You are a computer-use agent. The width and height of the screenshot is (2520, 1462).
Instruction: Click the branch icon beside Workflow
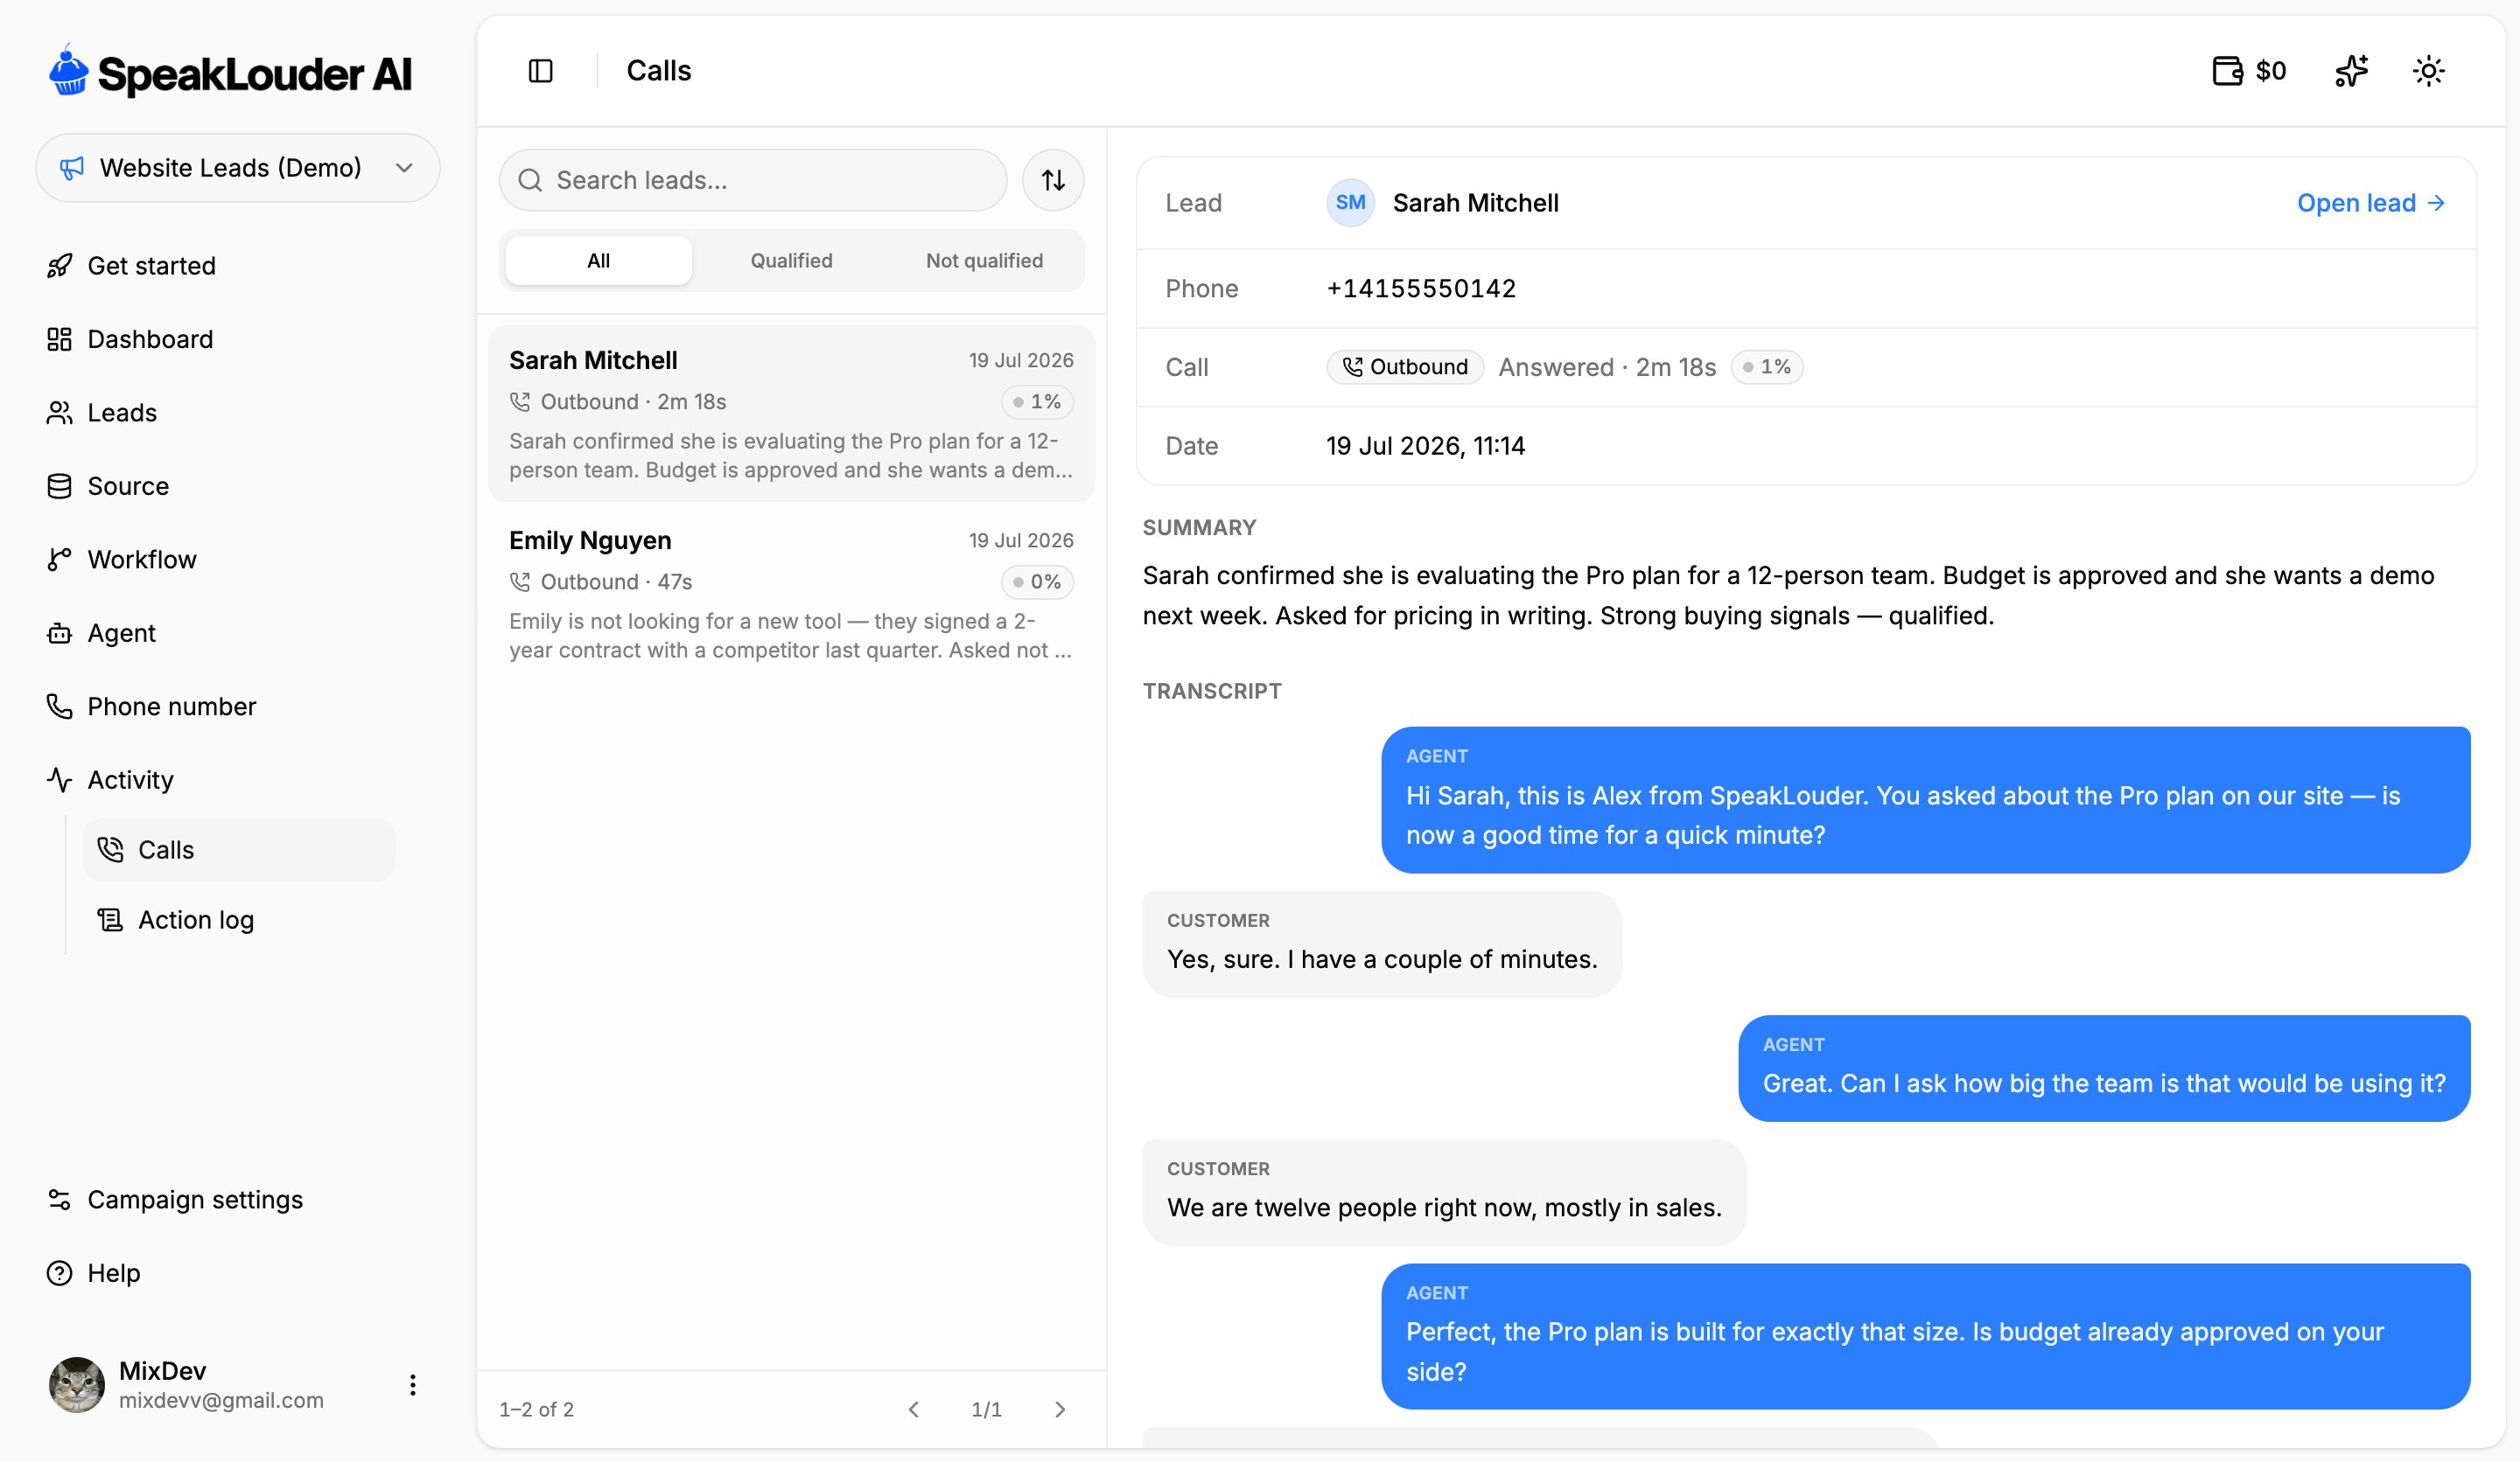pos(59,560)
